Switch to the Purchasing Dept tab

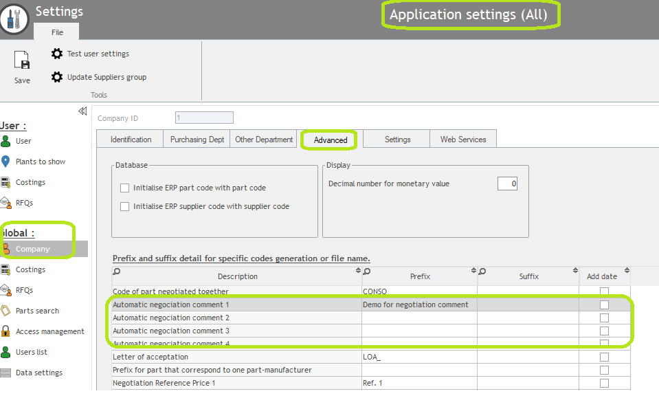tap(197, 140)
